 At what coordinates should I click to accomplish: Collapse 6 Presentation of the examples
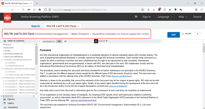point(2,78)
